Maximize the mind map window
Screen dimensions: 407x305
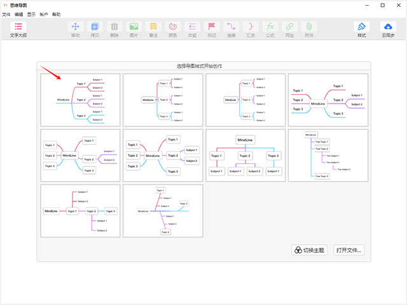[383, 5]
